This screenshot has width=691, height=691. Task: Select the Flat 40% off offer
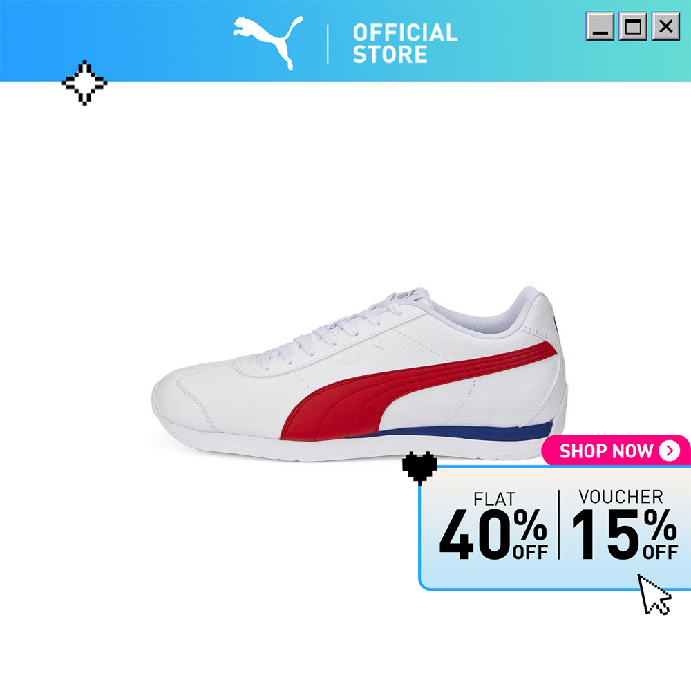tap(493, 526)
